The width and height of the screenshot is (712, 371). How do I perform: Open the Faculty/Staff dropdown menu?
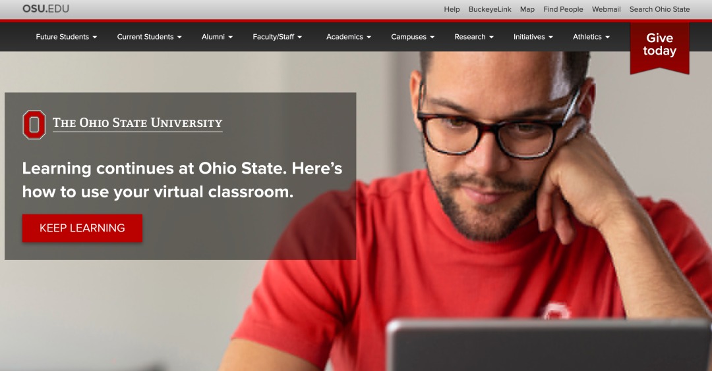(277, 37)
